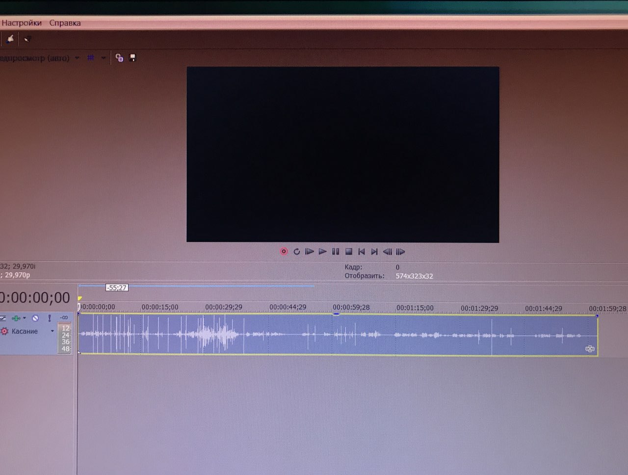Click the ruler at 00:01:15;00
628x475 pixels.
[x=415, y=308]
